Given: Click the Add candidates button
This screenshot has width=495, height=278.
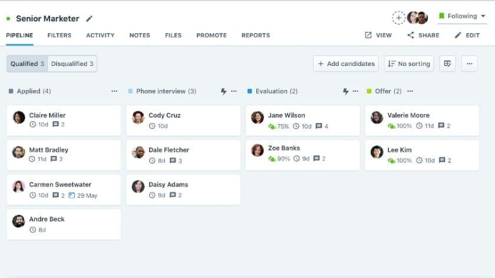Looking at the screenshot, I should click(x=346, y=64).
